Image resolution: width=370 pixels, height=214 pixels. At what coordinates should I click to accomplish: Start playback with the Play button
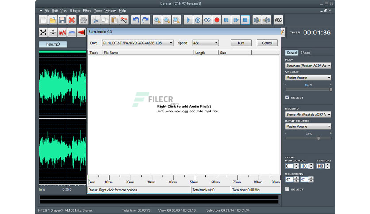[x=188, y=20]
